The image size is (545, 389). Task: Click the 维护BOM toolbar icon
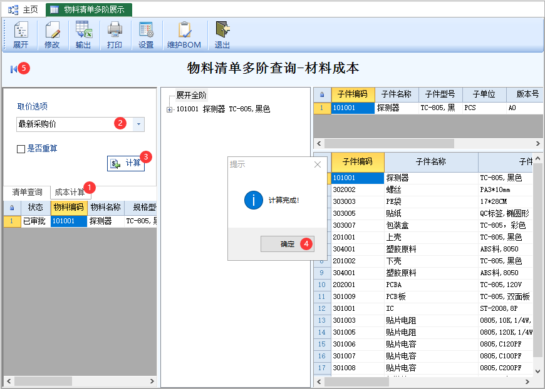(184, 34)
